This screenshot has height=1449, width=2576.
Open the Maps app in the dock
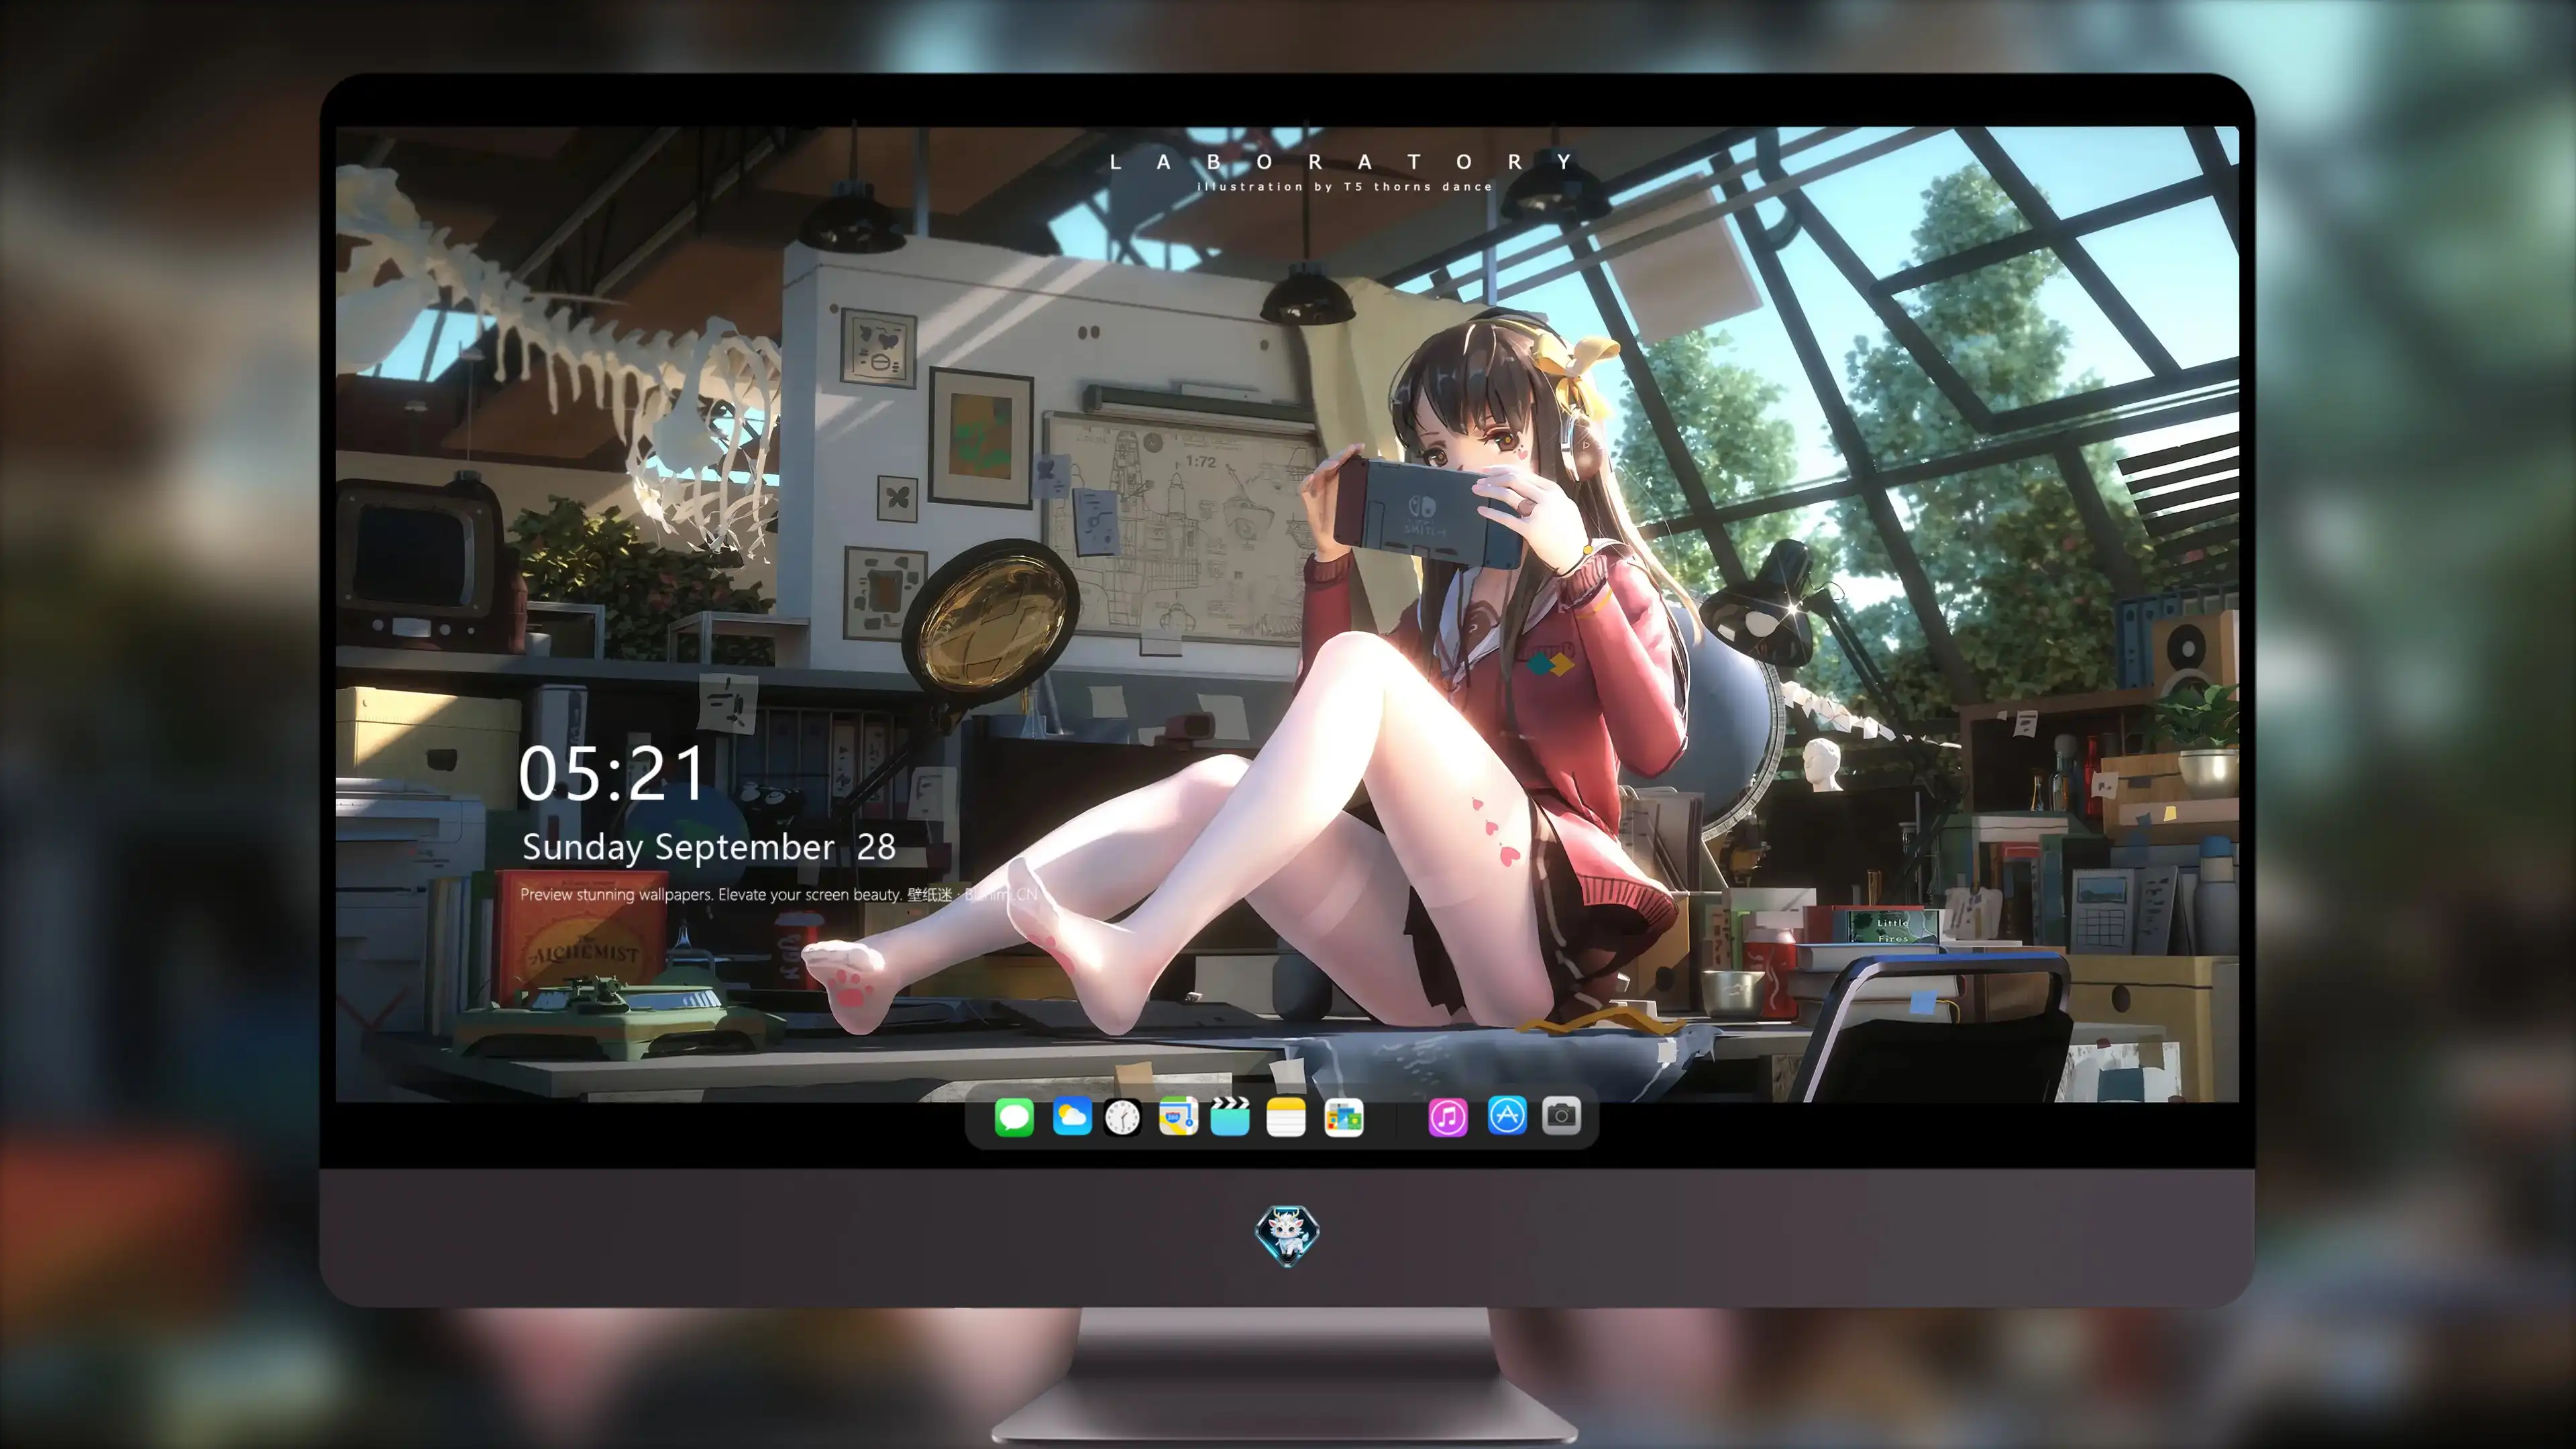tap(1178, 1117)
